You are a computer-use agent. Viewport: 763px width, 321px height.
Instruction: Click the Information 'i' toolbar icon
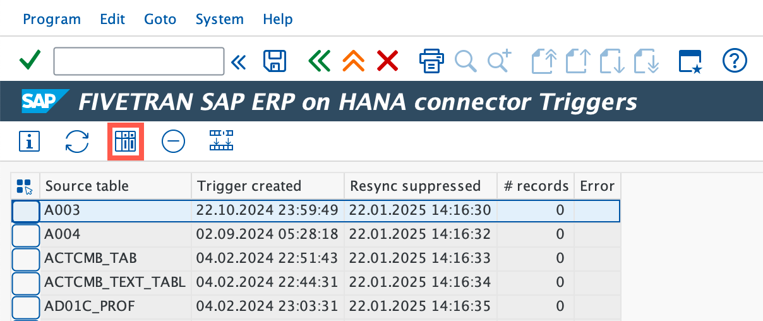click(29, 142)
